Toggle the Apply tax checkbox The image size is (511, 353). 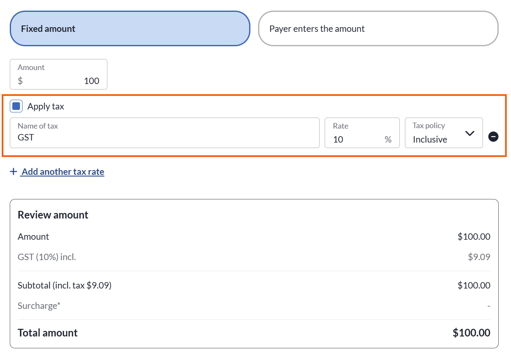coord(17,106)
